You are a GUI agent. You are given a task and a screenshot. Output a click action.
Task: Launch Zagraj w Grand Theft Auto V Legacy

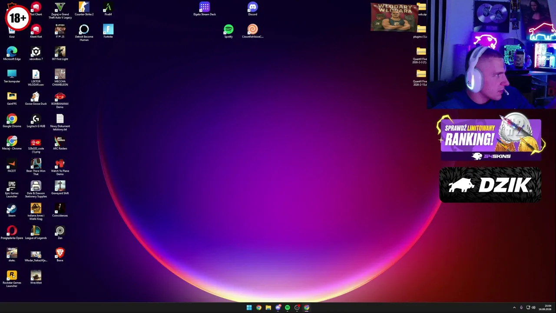coord(60,10)
